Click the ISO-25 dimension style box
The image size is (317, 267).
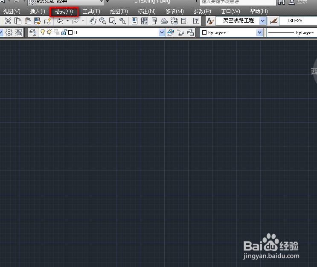pyautogui.click(x=298, y=21)
